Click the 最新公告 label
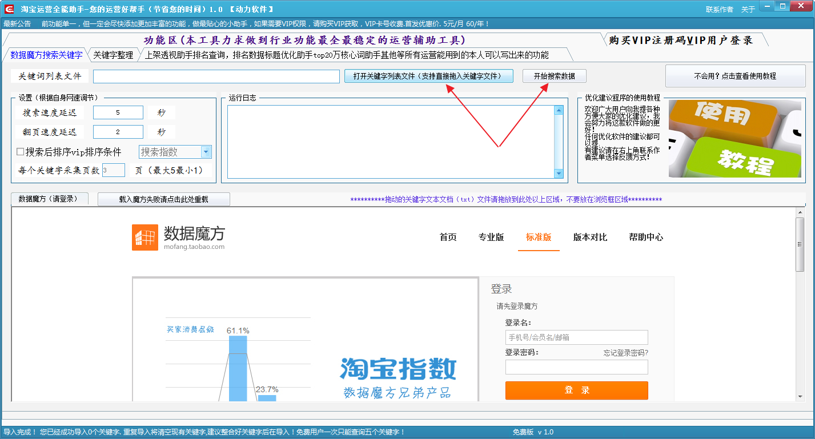This screenshot has height=439, width=815. point(17,24)
